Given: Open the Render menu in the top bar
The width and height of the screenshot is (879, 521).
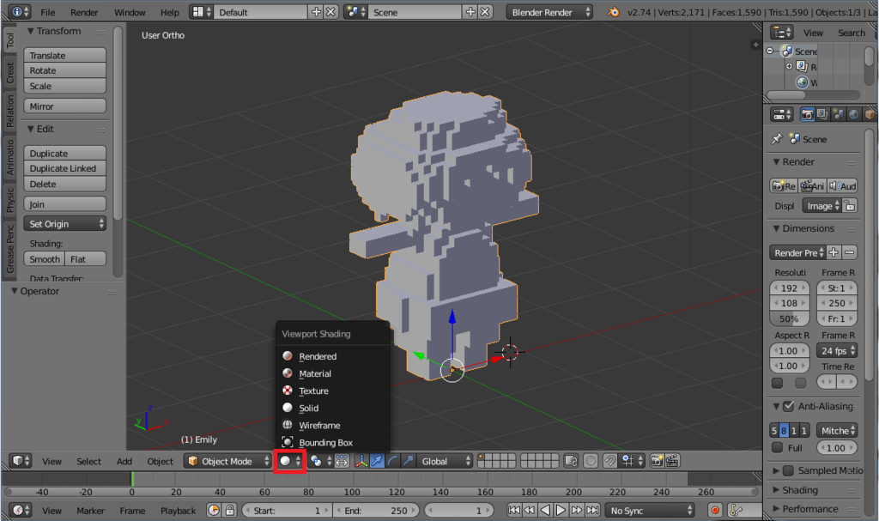Looking at the screenshot, I should click(84, 12).
